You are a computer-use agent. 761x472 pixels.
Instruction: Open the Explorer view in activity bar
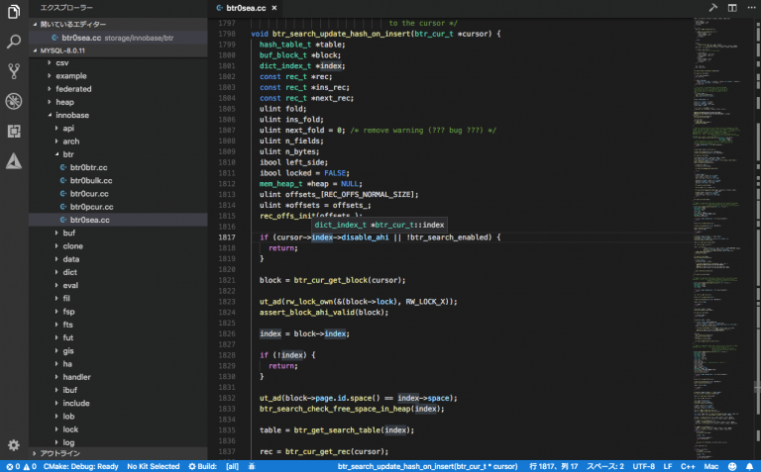(14, 12)
